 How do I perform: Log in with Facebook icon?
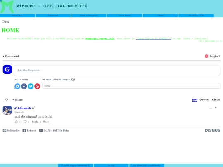tap(24, 86)
